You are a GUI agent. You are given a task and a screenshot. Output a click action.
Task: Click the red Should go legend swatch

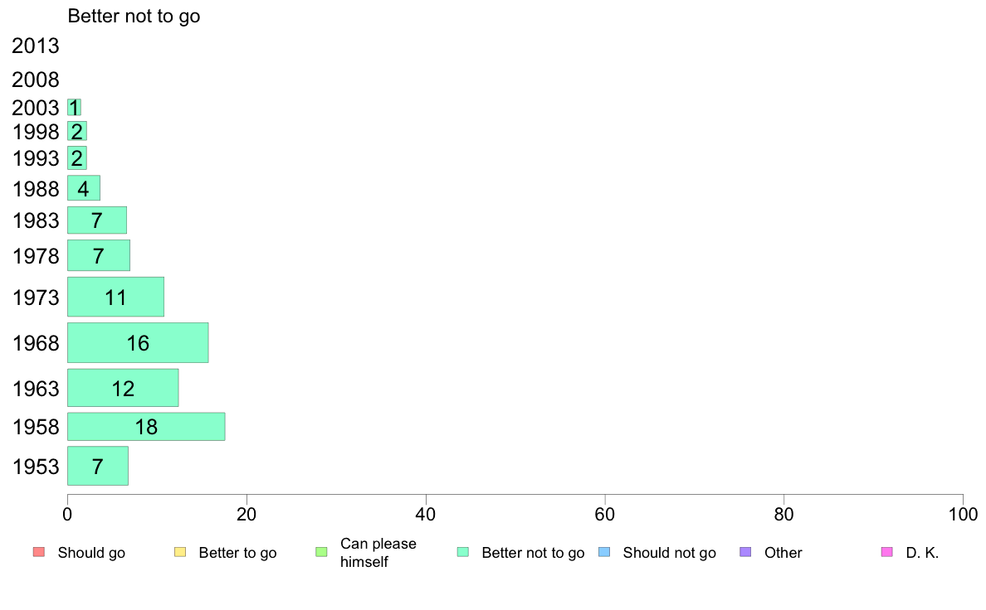tap(39, 552)
